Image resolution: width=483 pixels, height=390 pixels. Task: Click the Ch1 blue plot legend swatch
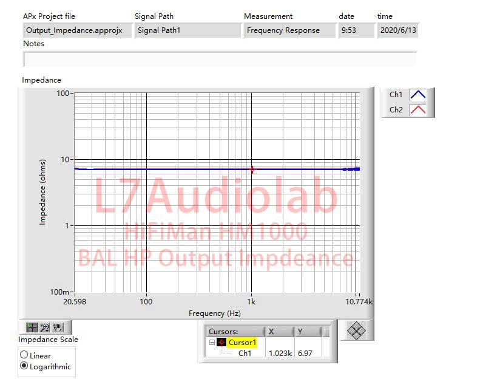pos(418,95)
